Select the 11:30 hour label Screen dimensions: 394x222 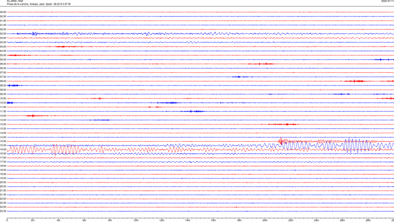tap(3, 111)
